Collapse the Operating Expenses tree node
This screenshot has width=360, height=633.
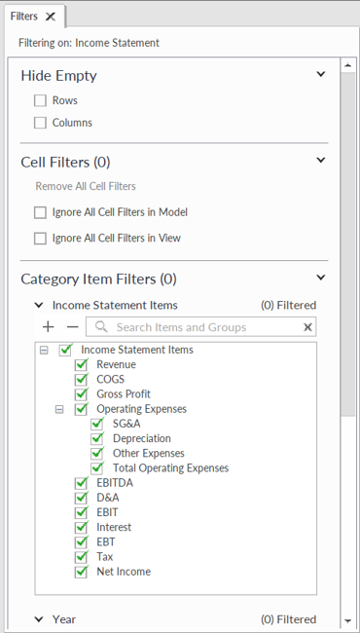pos(59,409)
